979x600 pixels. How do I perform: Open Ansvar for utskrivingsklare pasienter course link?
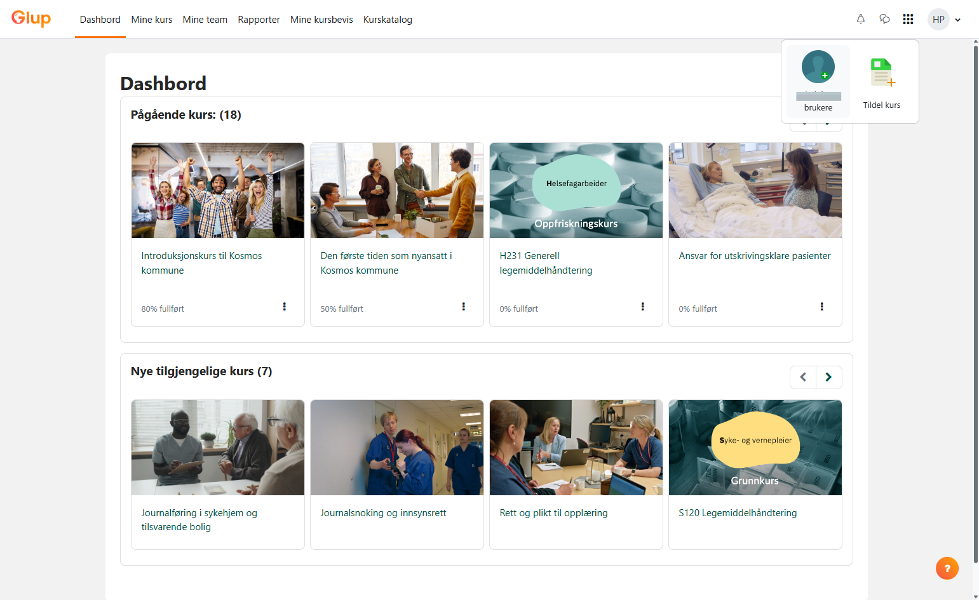coord(755,256)
